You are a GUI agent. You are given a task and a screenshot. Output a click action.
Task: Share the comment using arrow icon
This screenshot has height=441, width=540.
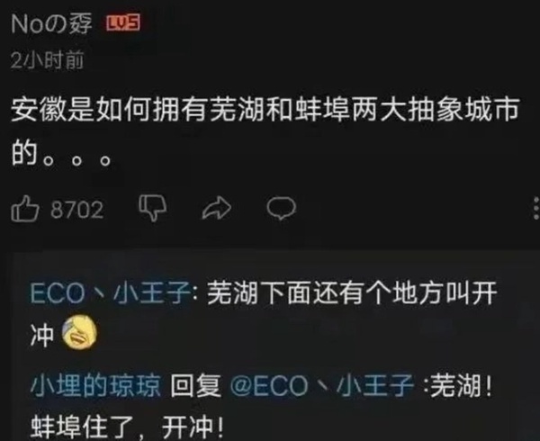tap(216, 208)
